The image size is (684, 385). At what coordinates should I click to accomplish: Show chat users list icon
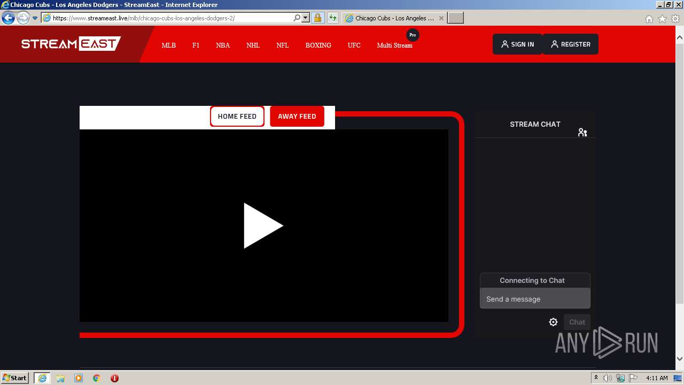coord(582,133)
